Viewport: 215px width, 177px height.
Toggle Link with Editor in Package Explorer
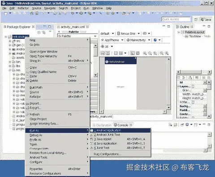(44, 33)
